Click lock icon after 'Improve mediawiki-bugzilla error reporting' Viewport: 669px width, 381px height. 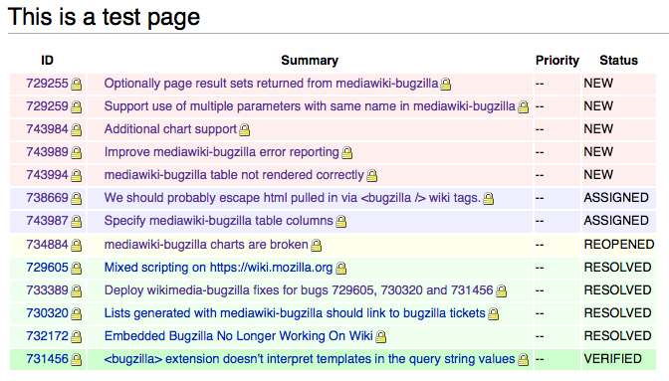coord(347,153)
